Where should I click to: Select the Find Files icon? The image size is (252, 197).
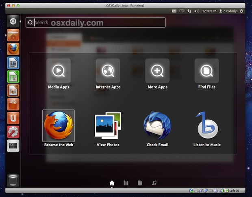[x=207, y=71]
